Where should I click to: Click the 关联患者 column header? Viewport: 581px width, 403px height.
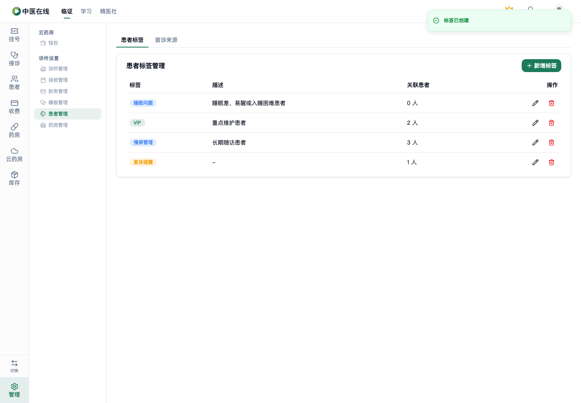coord(418,85)
